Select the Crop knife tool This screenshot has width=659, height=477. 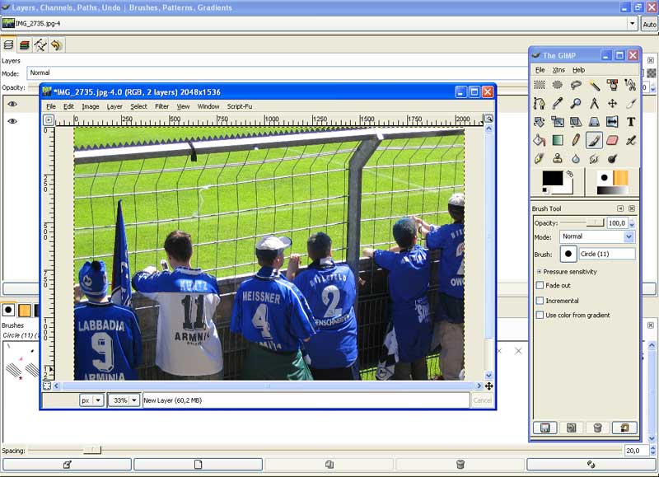tap(630, 103)
